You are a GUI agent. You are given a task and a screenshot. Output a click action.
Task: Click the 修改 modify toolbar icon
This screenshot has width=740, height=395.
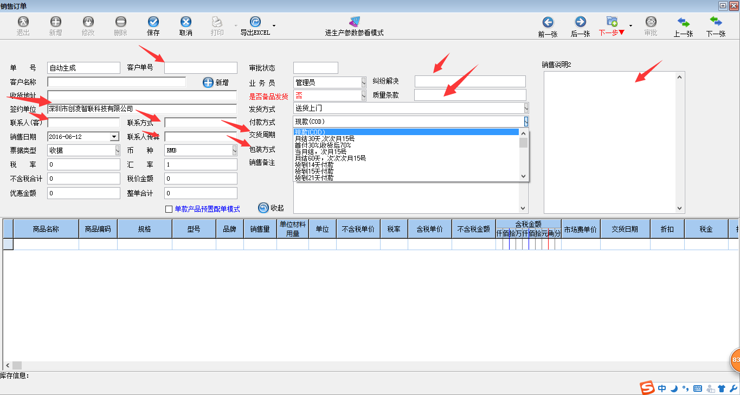coord(88,22)
